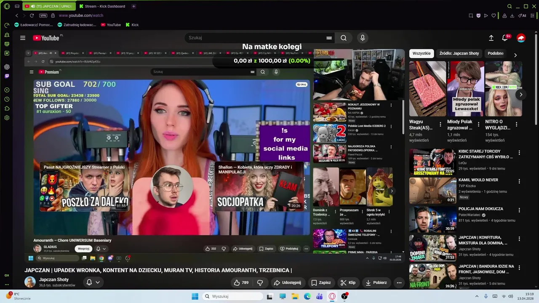Open the Opera GX main menu logo
This screenshot has width=539, height=303.
pos(7,6)
